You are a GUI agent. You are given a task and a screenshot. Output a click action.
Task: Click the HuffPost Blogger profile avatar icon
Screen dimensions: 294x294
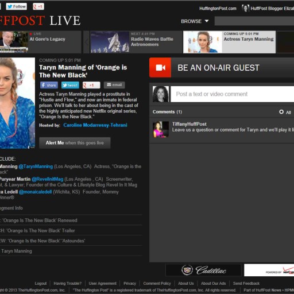pos(245,8)
